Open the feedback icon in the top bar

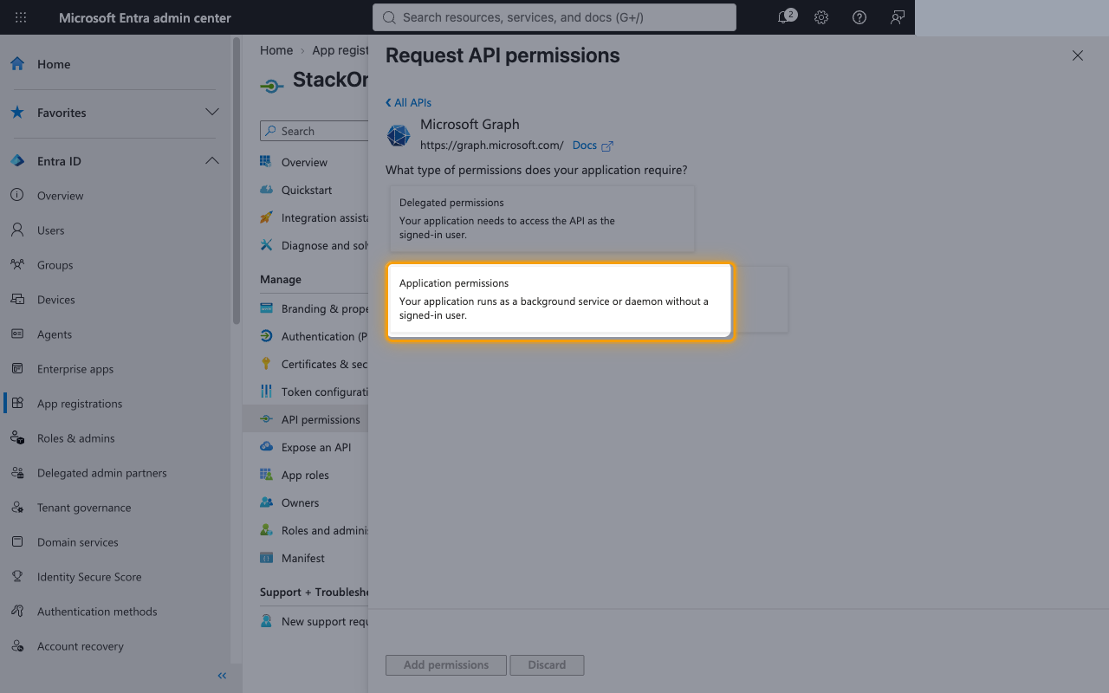[x=898, y=17]
